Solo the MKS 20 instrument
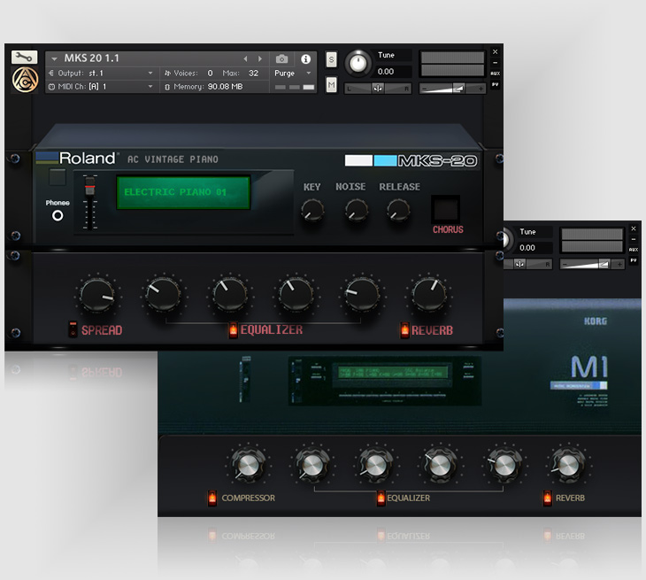Image resolution: width=646 pixels, height=580 pixels. click(x=331, y=59)
